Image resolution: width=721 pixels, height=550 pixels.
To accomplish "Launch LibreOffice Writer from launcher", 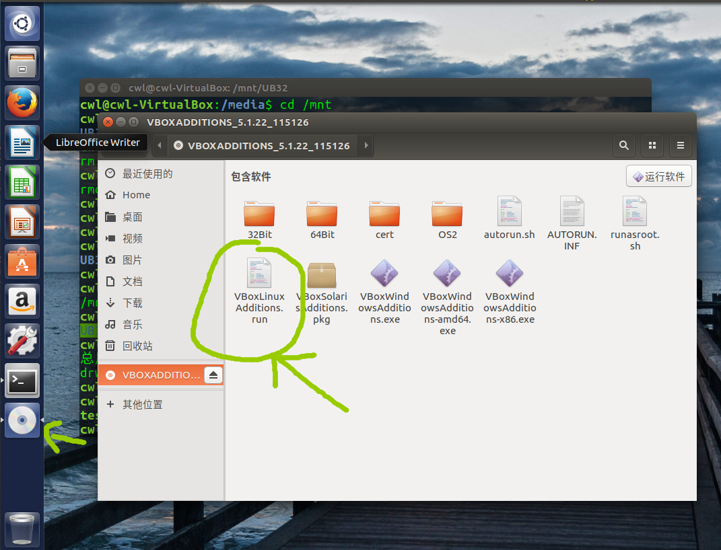I will tap(22, 143).
